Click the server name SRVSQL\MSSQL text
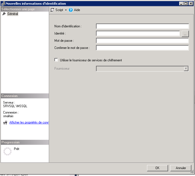This screenshot has width=195, height=176. point(15,106)
